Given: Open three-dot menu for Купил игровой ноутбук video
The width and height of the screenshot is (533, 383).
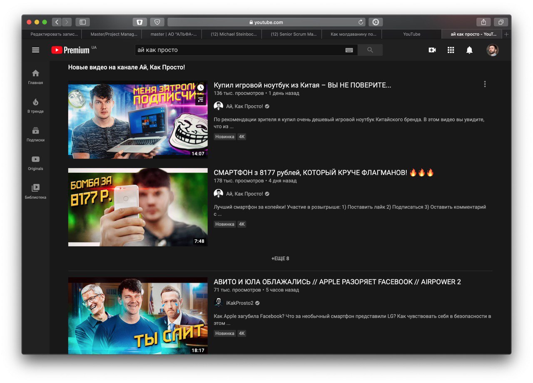Looking at the screenshot, I should pyautogui.click(x=485, y=84).
